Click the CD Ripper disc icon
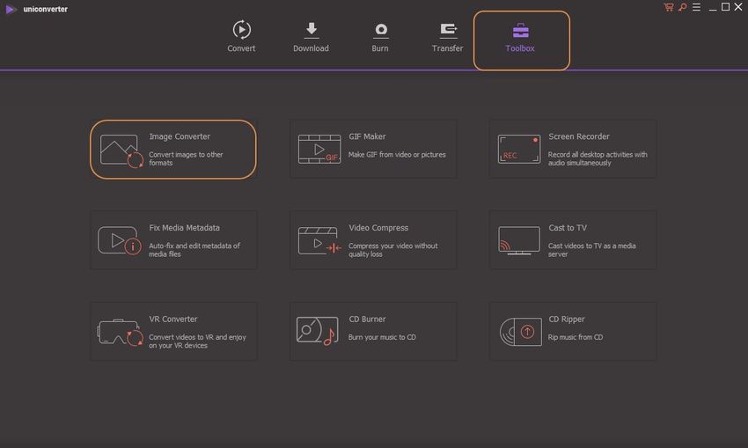This screenshot has width=748, height=448. pyautogui.click(x=518, y=331)
